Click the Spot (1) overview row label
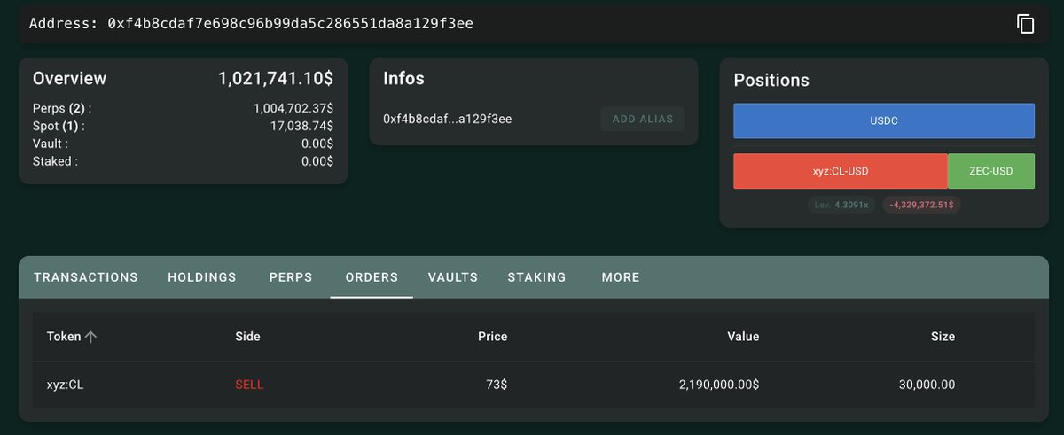Screen dimensions: 1064x435 (59, 126)
